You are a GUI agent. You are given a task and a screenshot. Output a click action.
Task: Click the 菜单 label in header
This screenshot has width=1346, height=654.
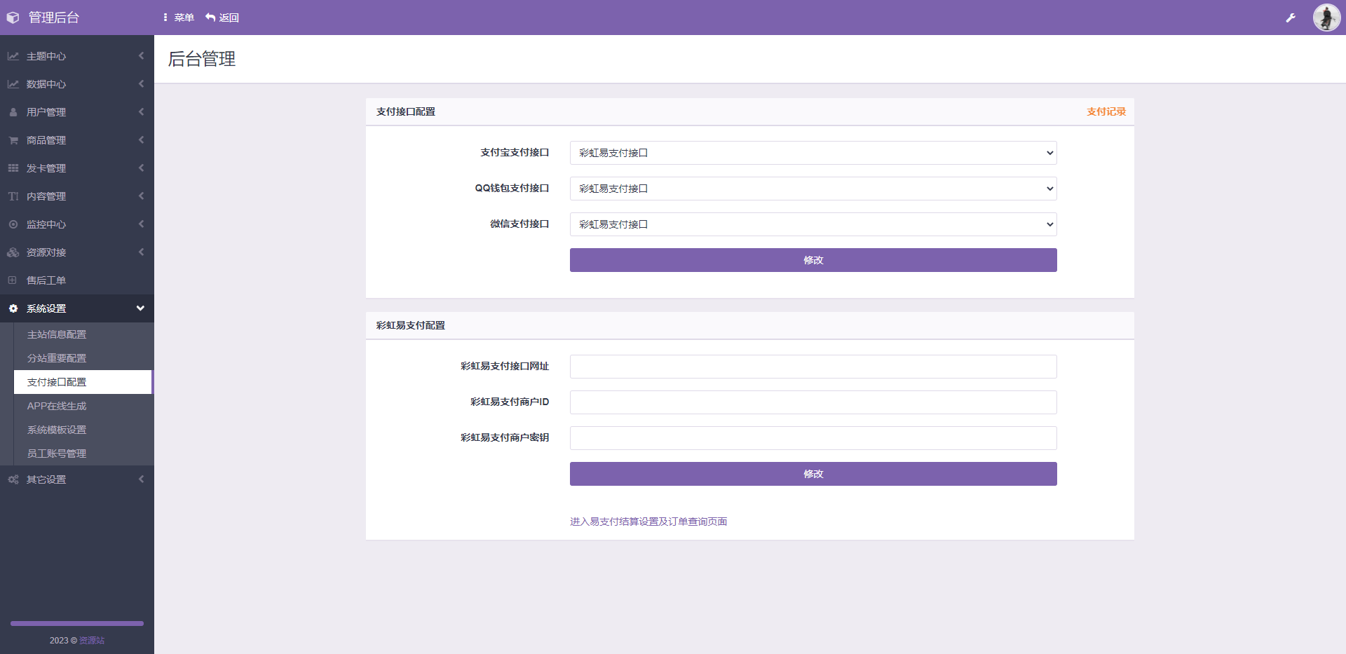pyautogui.click(x=184, y=18)
